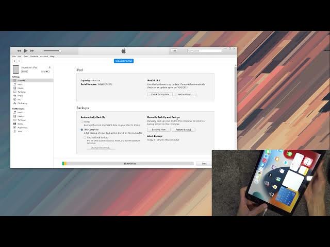Open the Account menu
330x247 pixels.
coord(44,56)
